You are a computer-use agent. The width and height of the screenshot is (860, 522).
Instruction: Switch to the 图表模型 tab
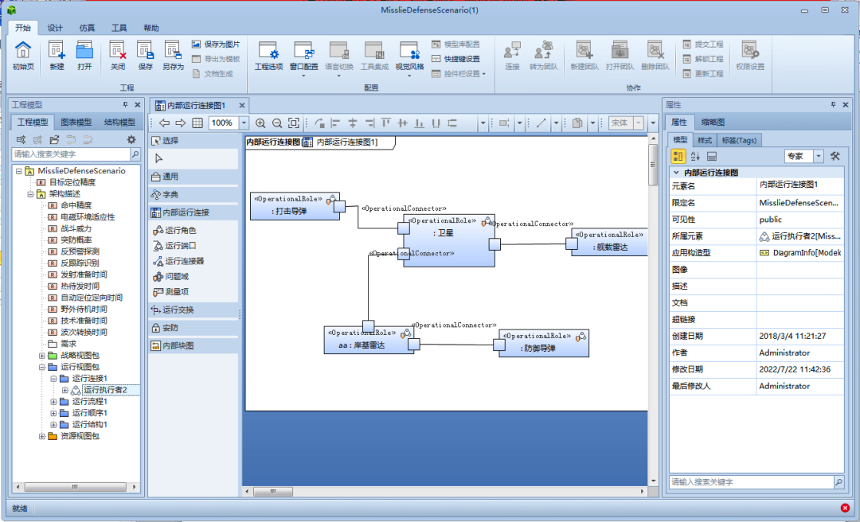tap(76, 123)
